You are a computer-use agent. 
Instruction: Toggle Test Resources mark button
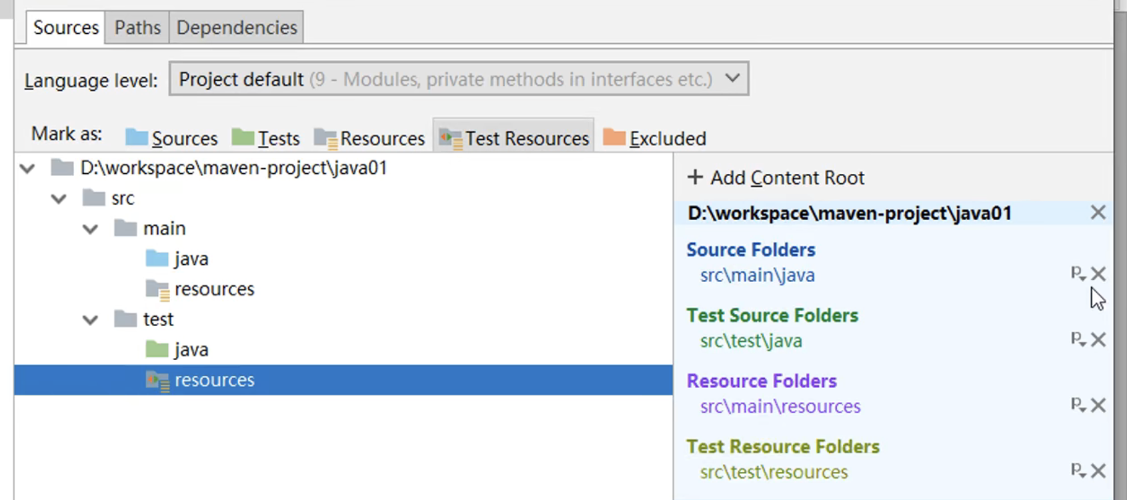513,138
